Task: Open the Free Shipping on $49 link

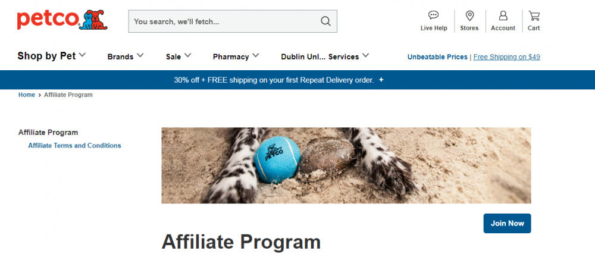Action: (x=506, y=57)
